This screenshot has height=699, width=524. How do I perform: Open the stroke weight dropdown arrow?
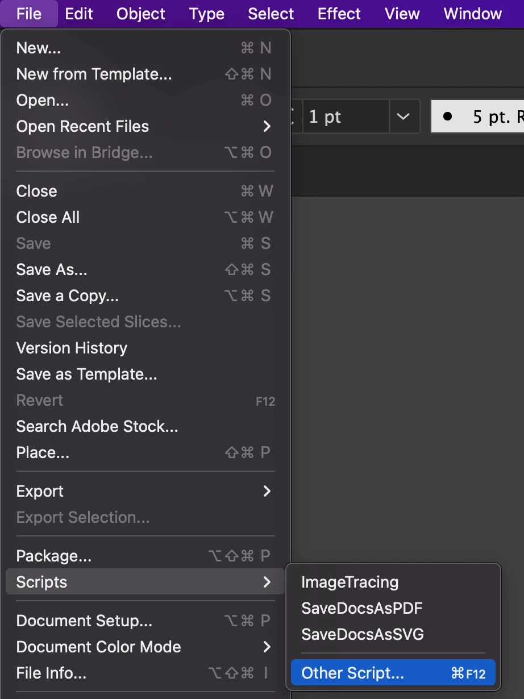click(x=404, y=117)
